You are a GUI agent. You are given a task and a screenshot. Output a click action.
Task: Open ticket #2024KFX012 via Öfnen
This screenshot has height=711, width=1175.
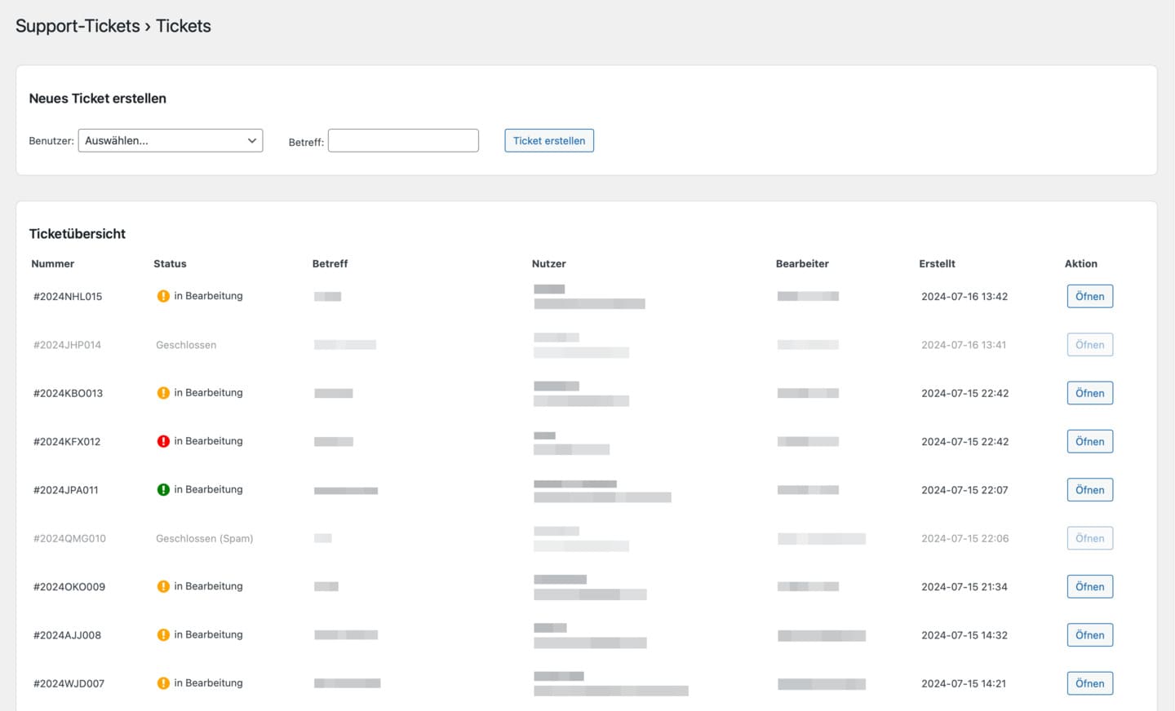1089,441
